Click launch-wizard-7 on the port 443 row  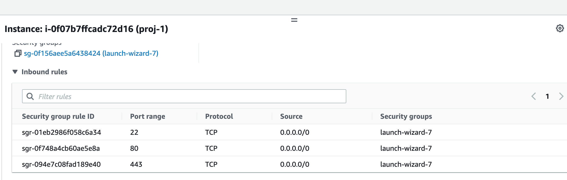click(406, 164)
